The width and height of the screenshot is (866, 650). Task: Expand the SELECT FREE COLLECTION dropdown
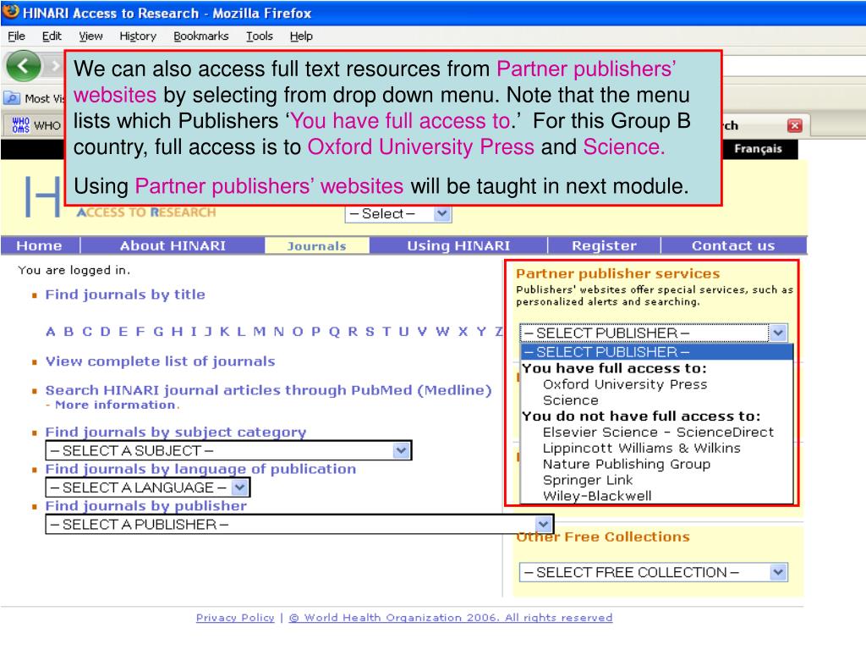(654, 573)
